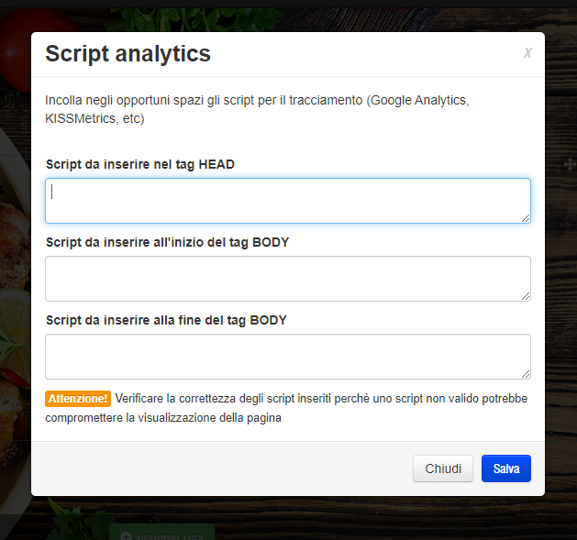Viewport: 577px width, 540px height.
Task: Click the 'Script da inserire nel tag HEAD' label
Action: pos(139,164)
